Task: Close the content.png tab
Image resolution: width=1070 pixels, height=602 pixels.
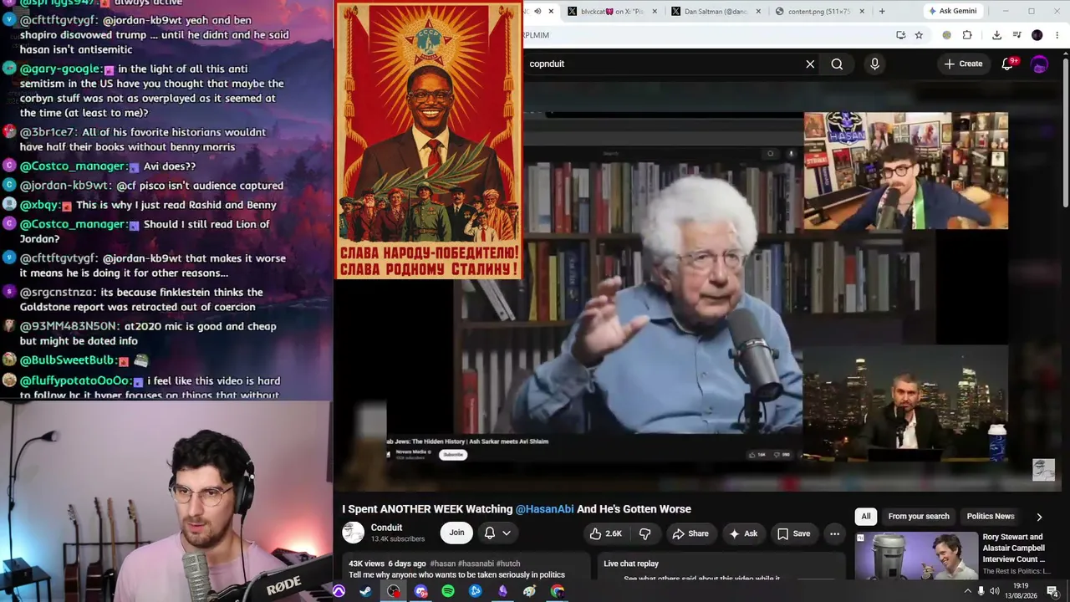Action: (862, 12)
